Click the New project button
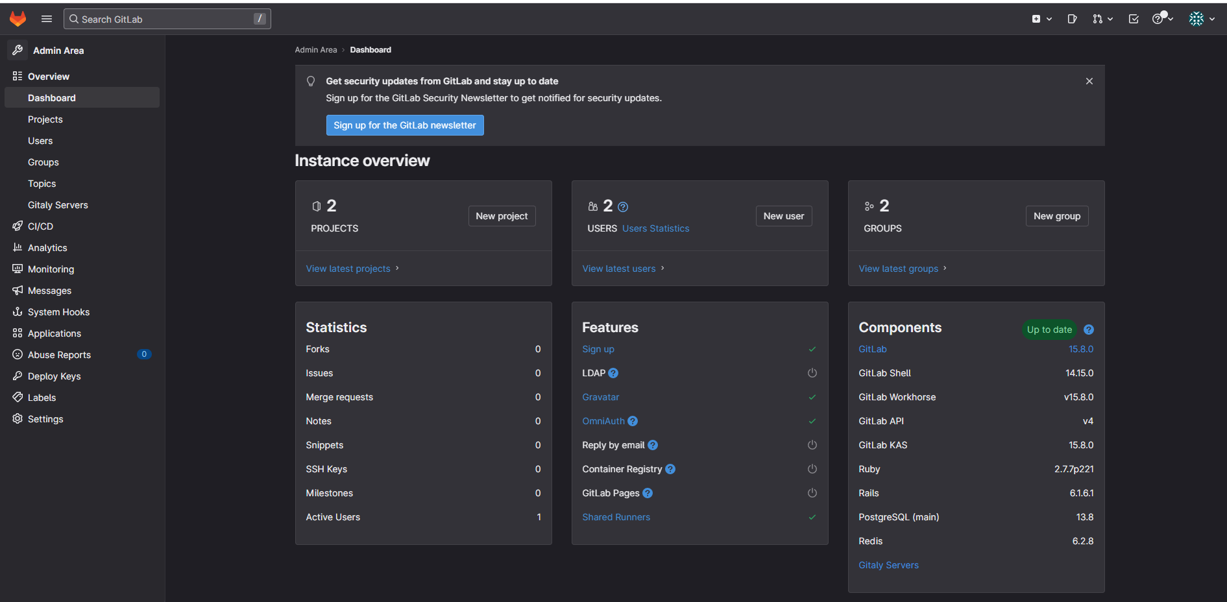Screen dimensions: 1227x602 click(502, 216)
